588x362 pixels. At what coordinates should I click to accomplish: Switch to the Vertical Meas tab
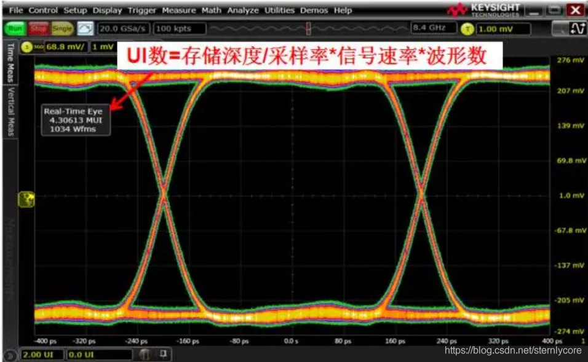[x=7, y=108]
